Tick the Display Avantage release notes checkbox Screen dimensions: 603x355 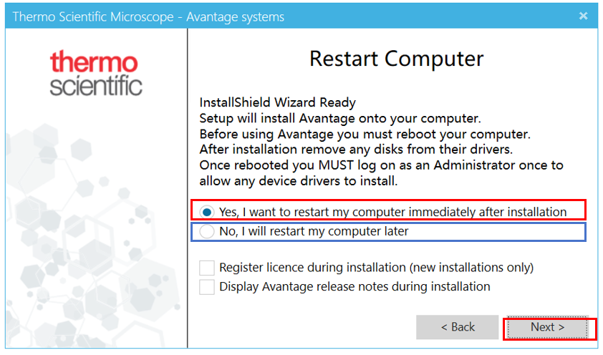tap(207, 287)
